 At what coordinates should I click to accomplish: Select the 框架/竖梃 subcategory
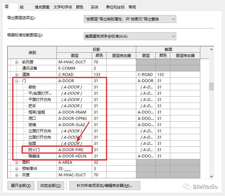pyautogui.click(x=37, y=112)
